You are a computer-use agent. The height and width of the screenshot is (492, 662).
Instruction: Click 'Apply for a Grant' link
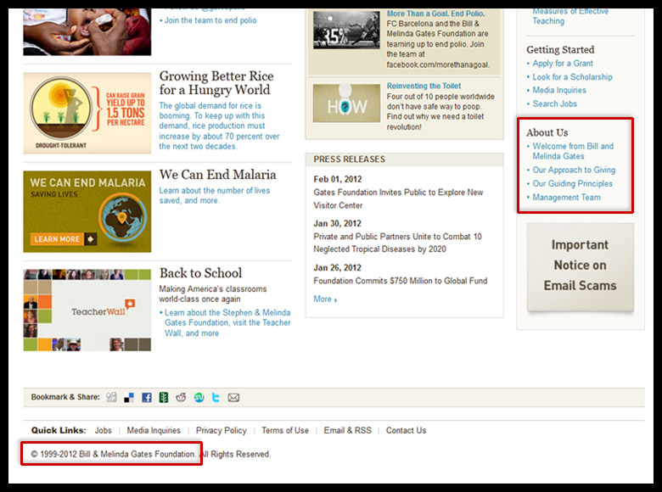tap(563, 64)
